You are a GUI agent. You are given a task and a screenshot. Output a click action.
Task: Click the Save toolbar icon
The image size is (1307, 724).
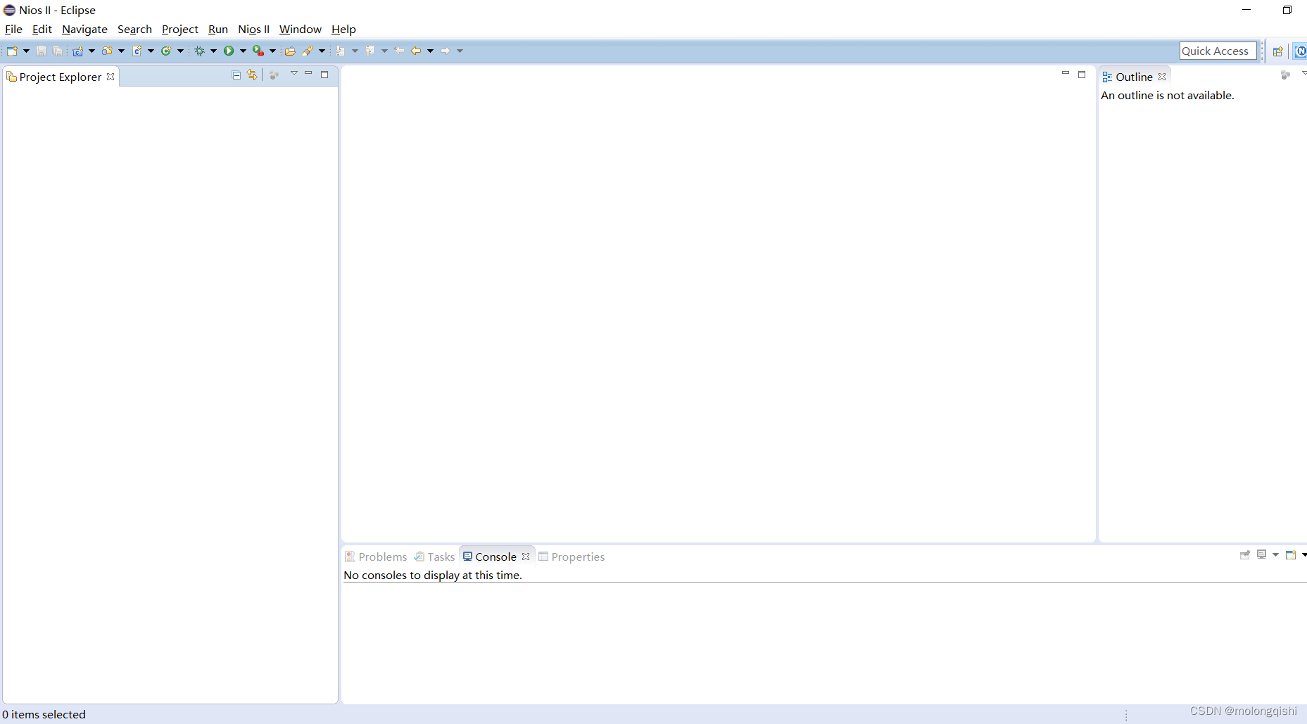click(42, 51)
